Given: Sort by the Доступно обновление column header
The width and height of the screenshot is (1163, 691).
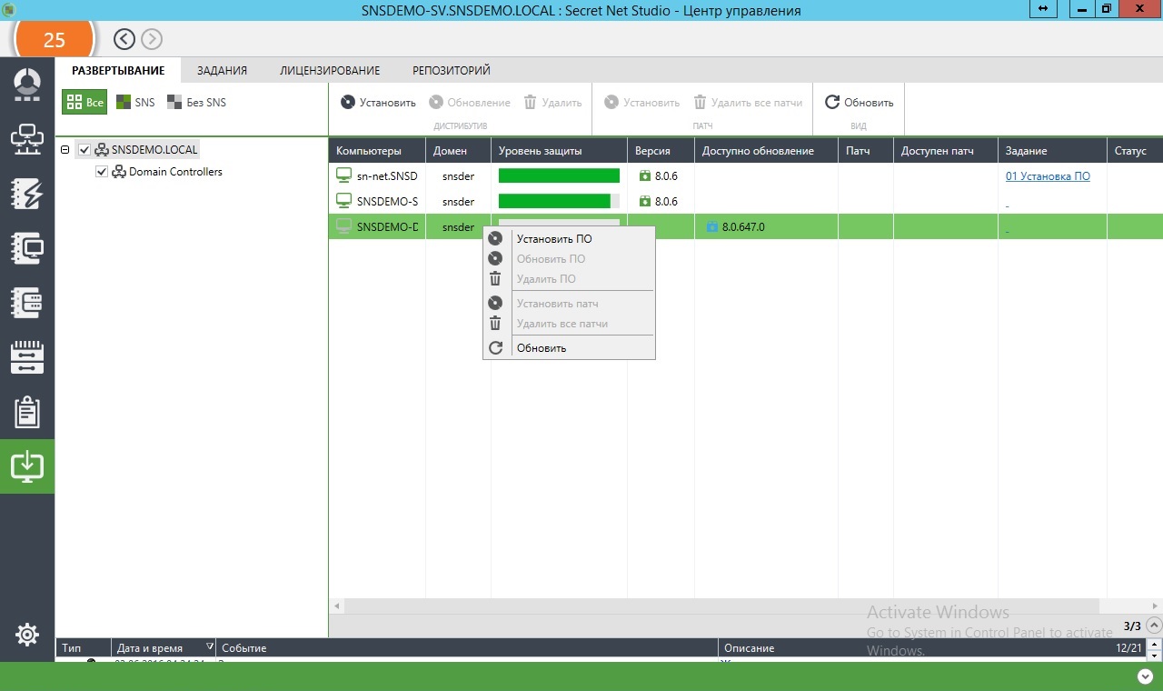Looking at the screenshot, I should pos(766,151).
